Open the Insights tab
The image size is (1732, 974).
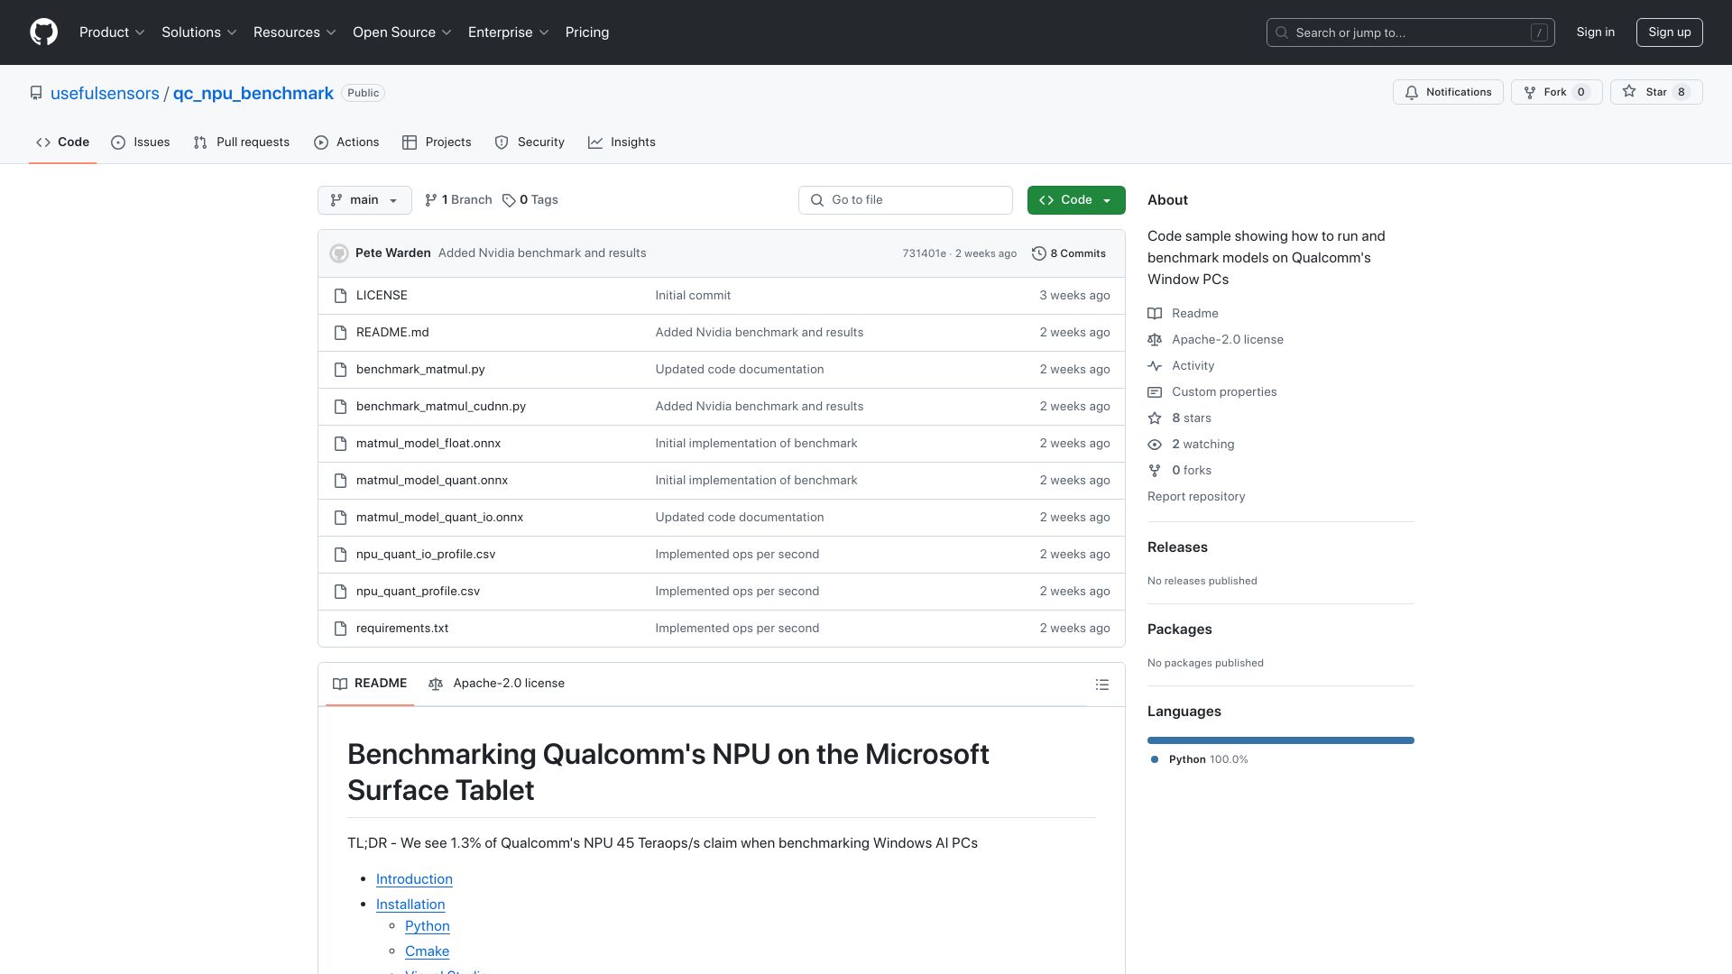click(622, 142)
